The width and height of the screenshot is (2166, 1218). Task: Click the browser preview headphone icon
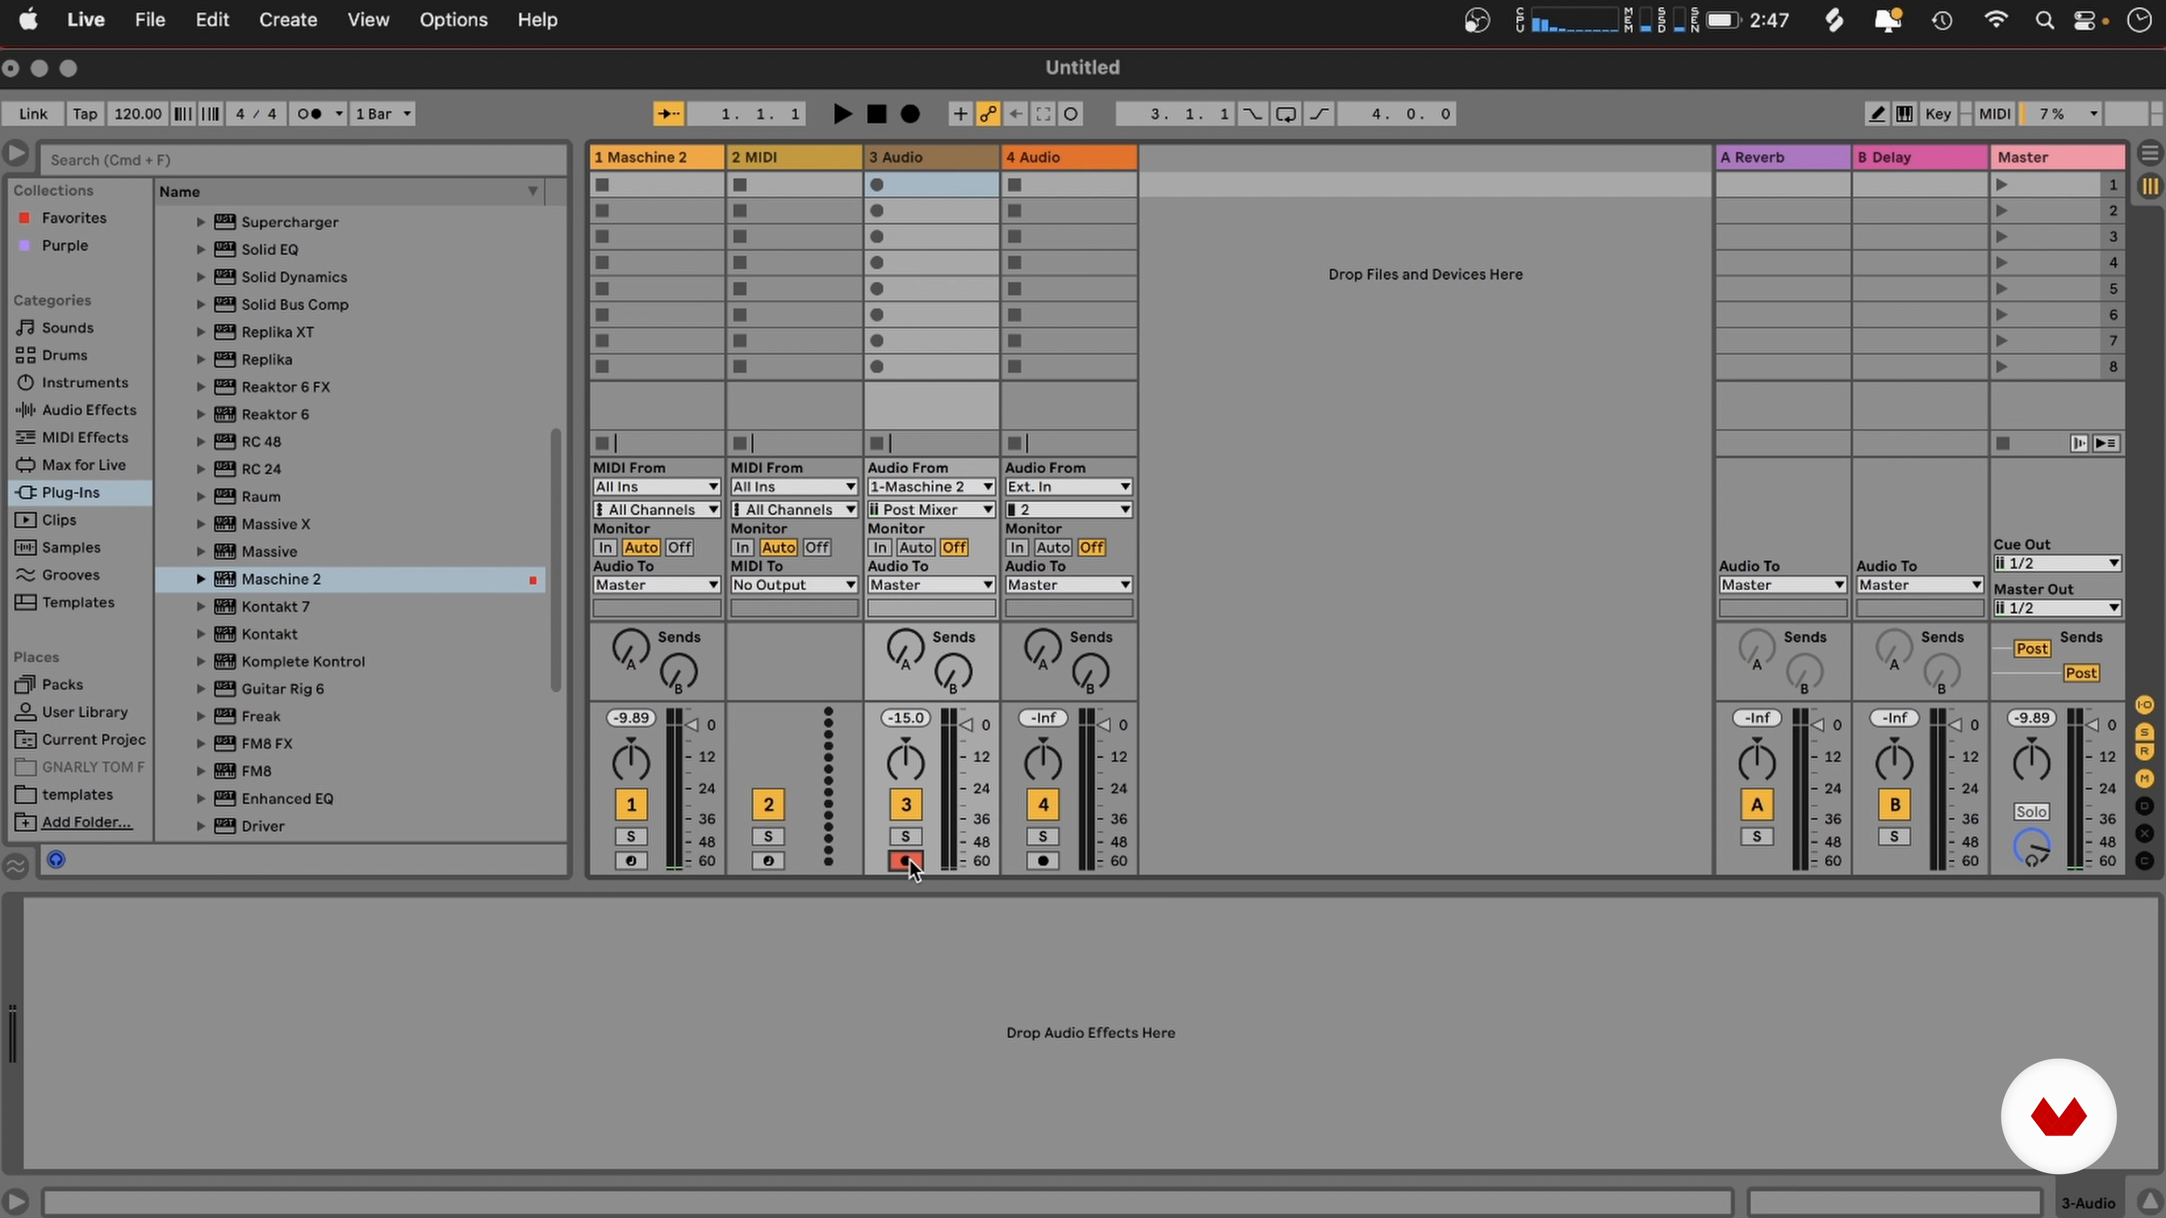[56, 859]
